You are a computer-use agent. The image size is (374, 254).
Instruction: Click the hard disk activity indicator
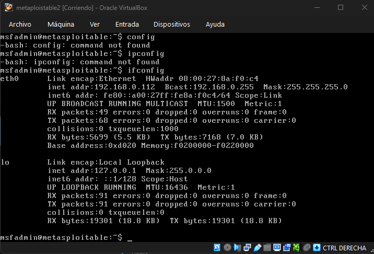[x=217, y=248]
